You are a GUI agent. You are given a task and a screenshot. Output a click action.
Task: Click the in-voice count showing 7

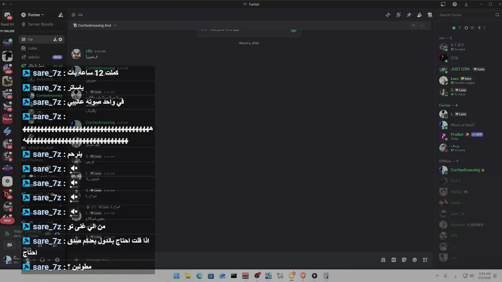[482, 28]
